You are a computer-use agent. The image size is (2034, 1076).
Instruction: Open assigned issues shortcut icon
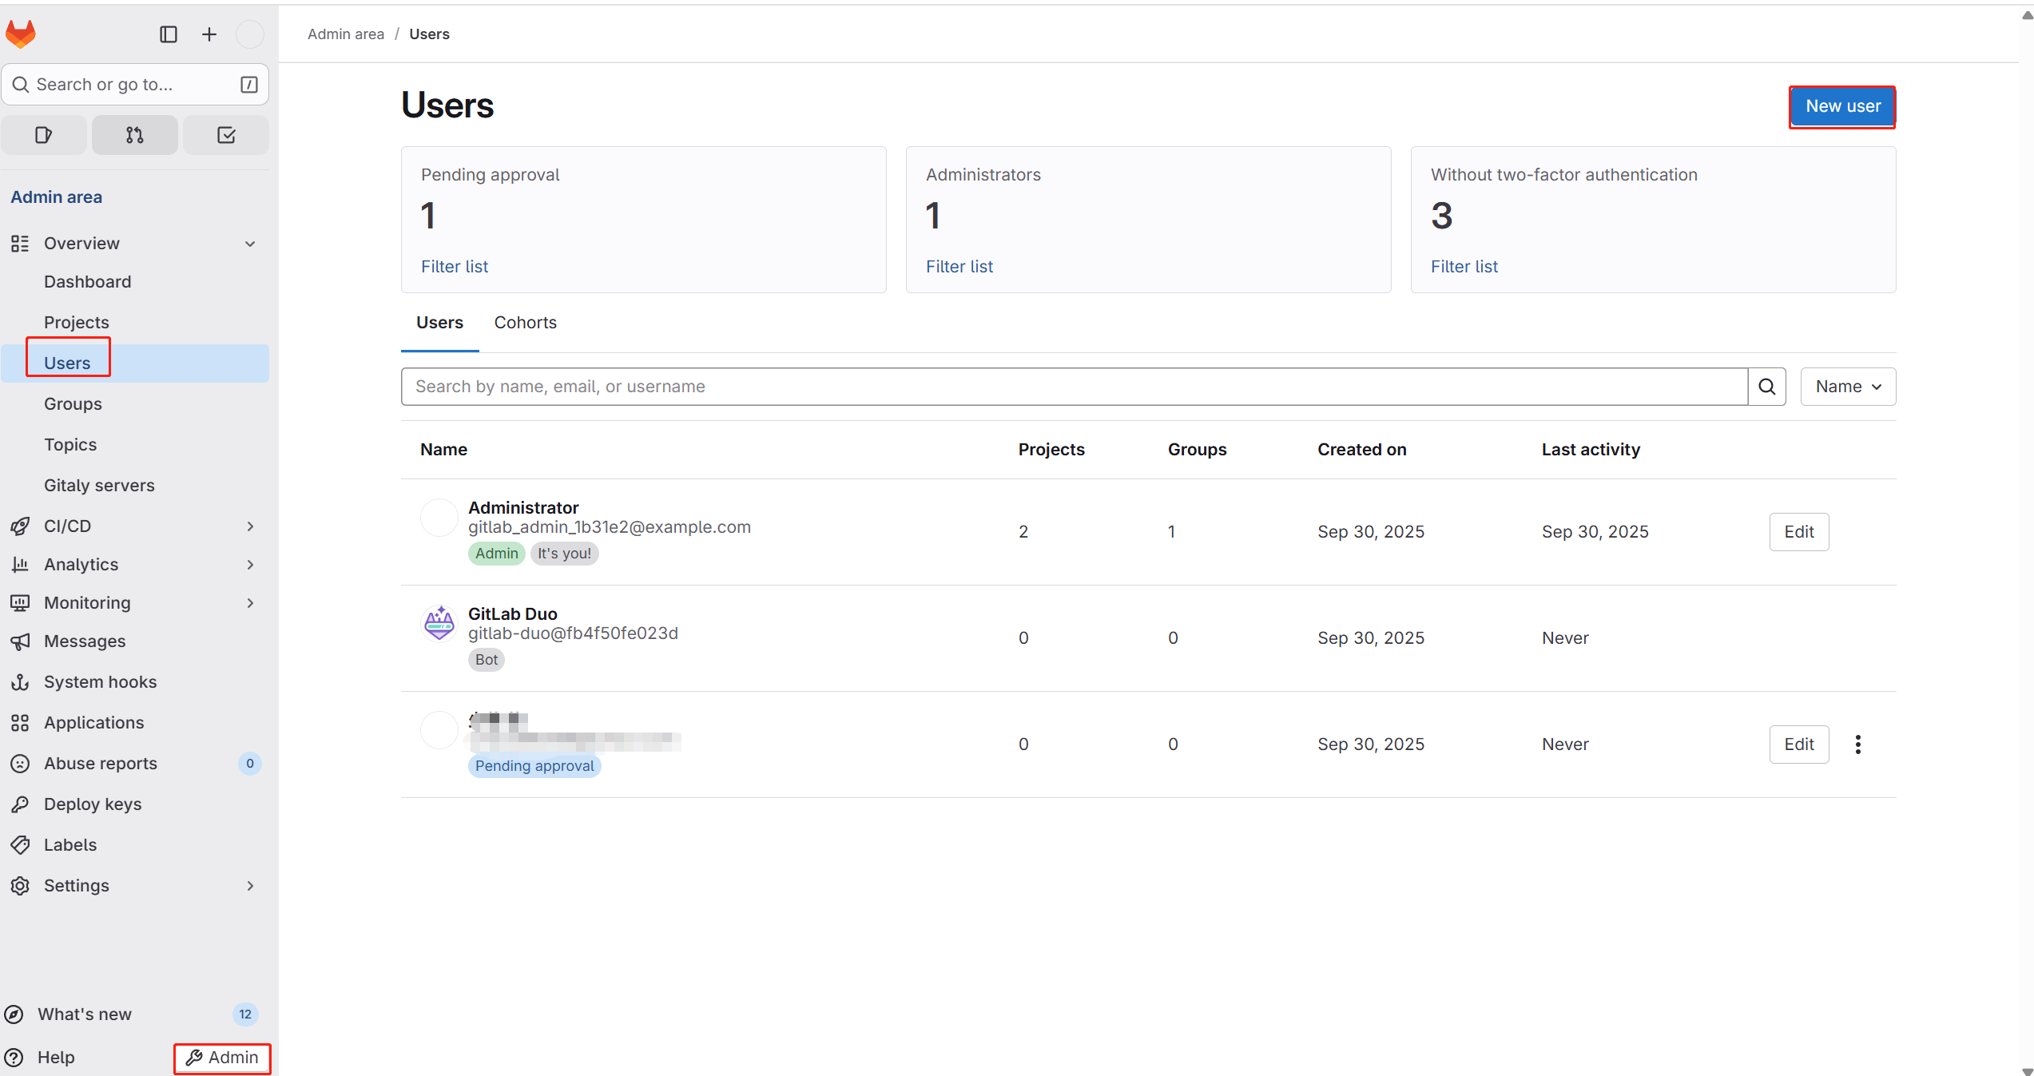(44, 135)
